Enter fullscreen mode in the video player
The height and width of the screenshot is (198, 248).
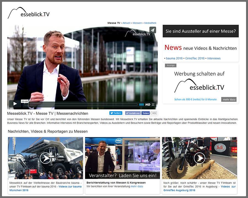[x=153, y=105]
